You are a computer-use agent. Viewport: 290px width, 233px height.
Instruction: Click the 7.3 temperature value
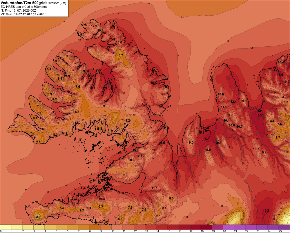pyautogui.click(x=61, y=208)
